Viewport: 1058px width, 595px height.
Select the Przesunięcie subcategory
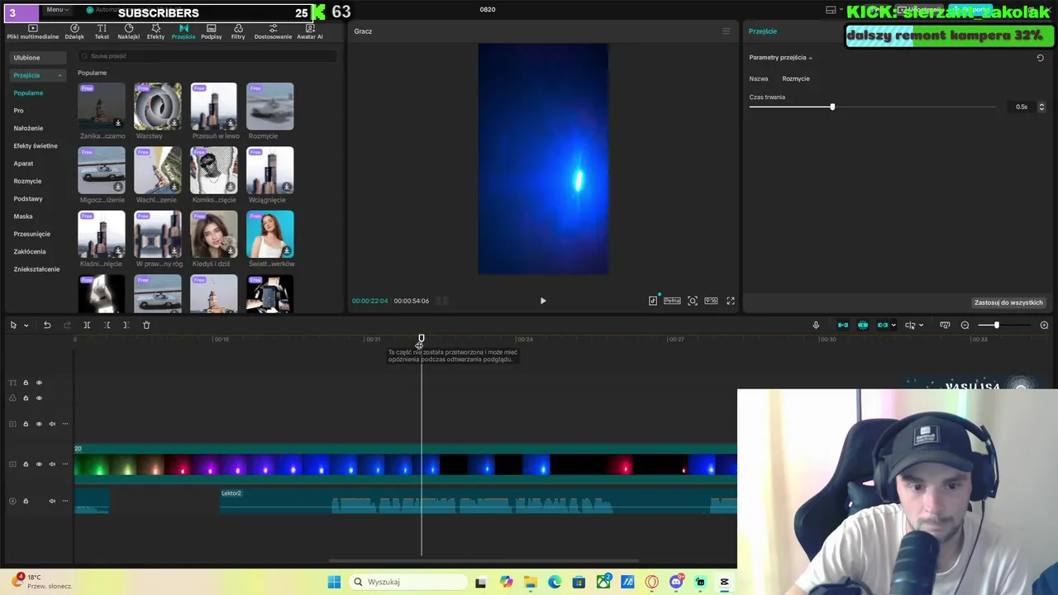click(x=31, y=234)
